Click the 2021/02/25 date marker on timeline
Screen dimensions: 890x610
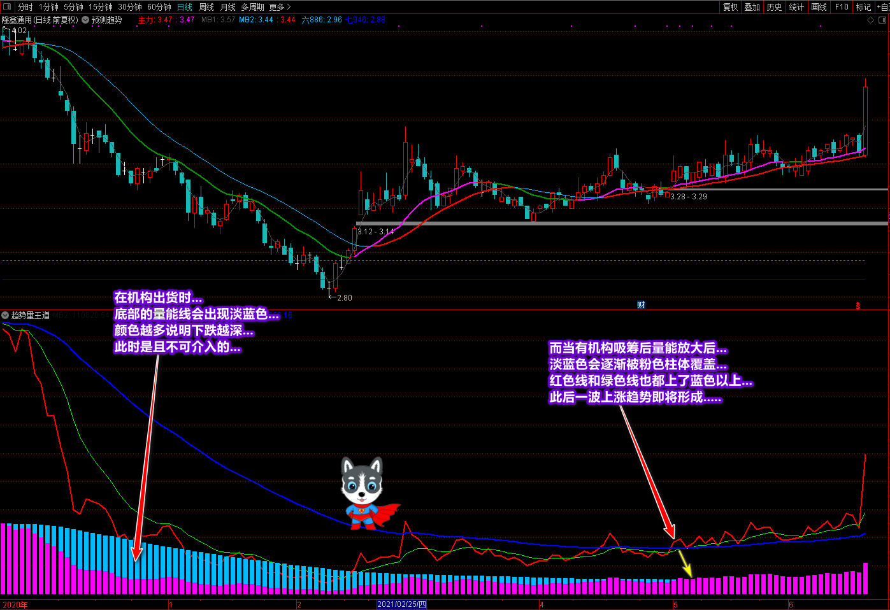(x=401, y=604)
